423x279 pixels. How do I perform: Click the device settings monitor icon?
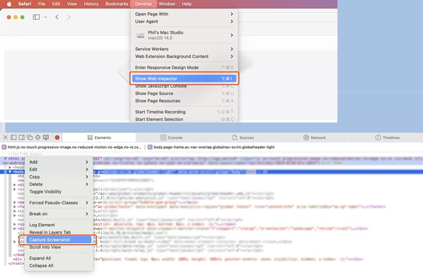46,138
